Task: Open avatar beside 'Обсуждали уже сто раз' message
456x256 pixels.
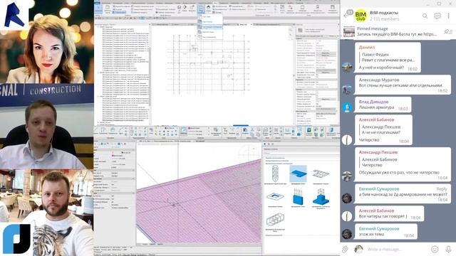Action: point(347,176)
